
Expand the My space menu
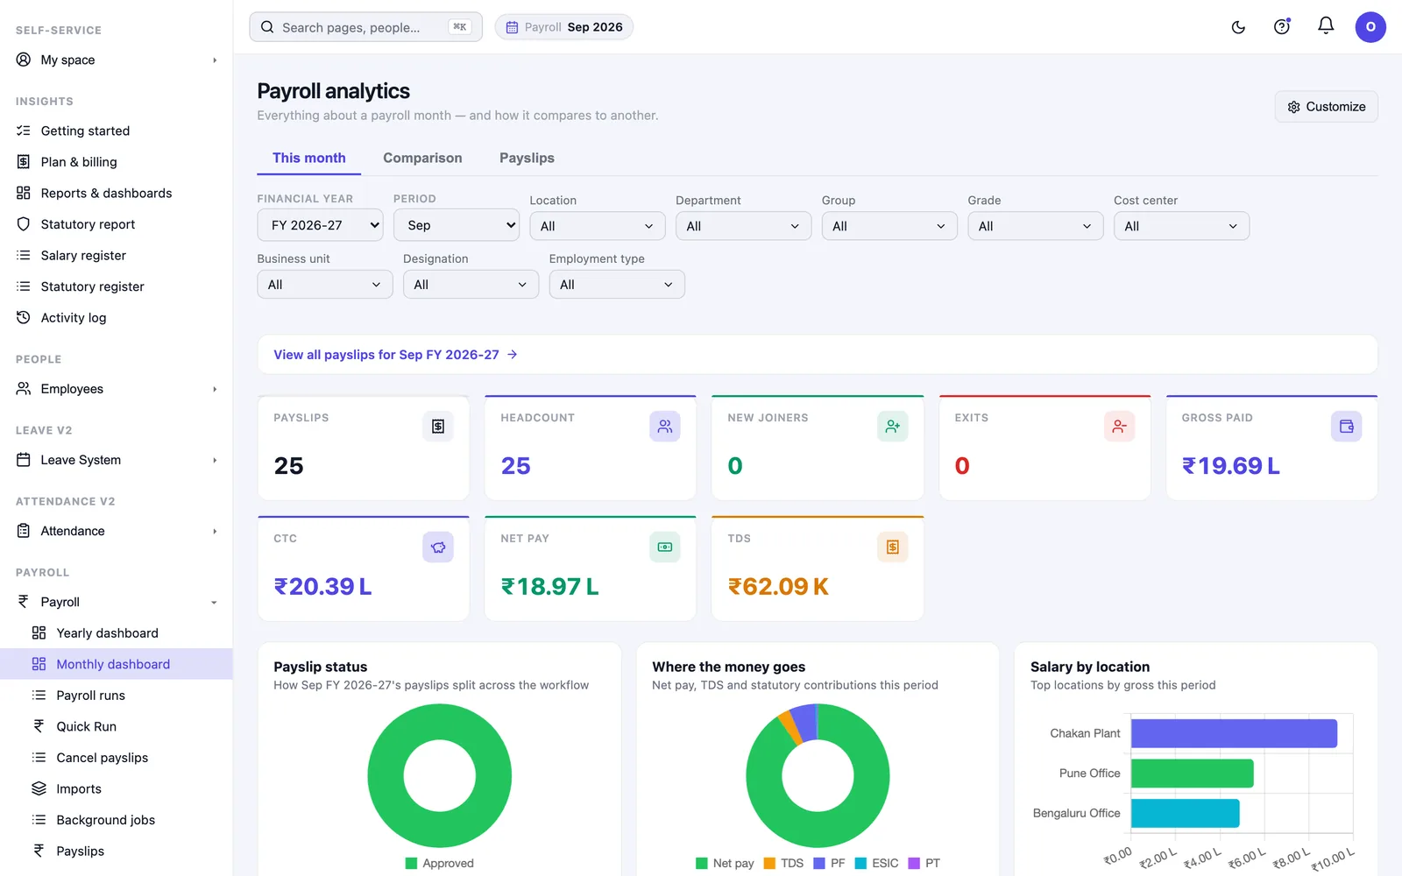116,60
